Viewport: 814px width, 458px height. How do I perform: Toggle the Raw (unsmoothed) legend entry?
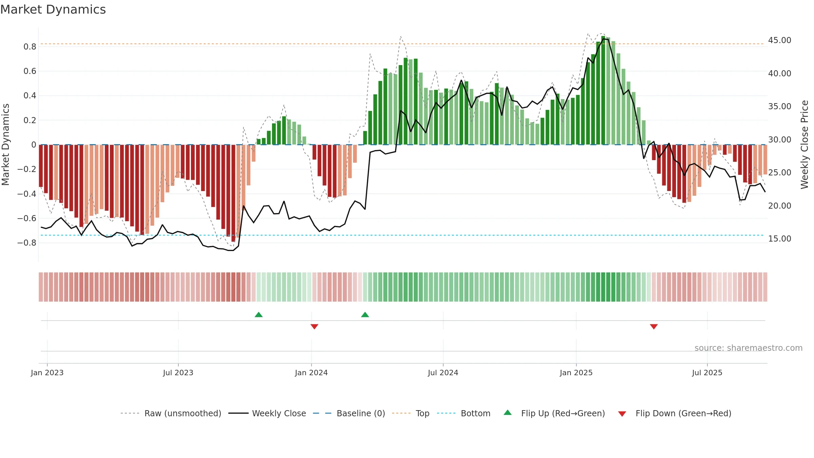171,413
